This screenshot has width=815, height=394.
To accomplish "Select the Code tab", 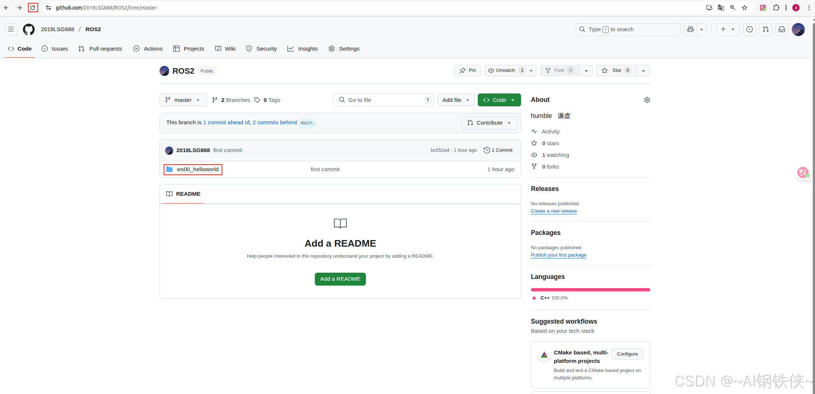I will click(x=20, y=49).
